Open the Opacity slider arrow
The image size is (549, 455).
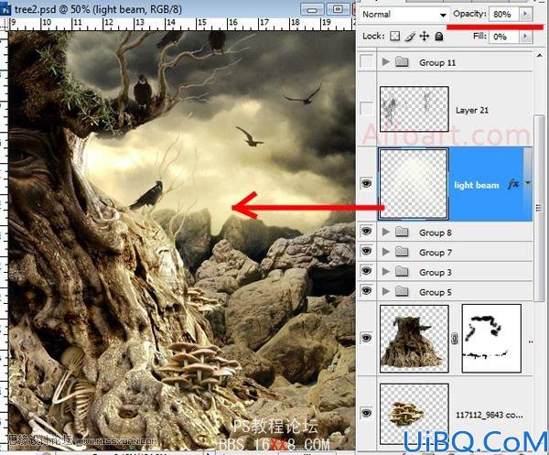pos(525,14)
